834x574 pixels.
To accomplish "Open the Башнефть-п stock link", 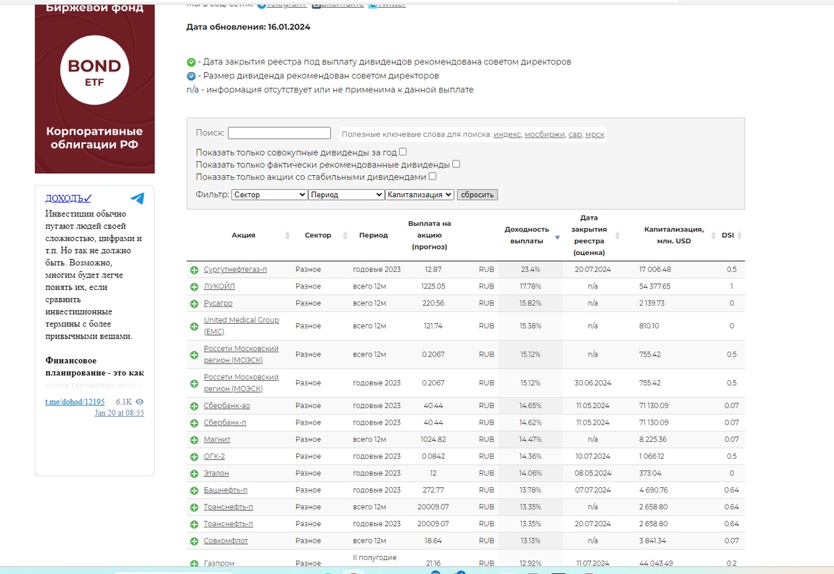I will pos(226,491).
